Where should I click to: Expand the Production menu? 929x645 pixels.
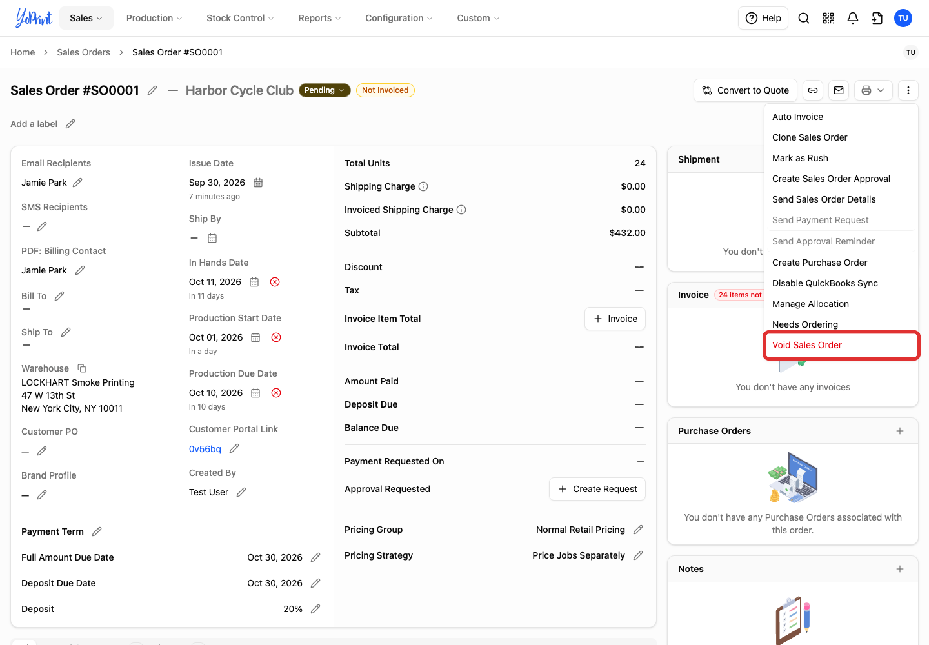pos(154,18)
